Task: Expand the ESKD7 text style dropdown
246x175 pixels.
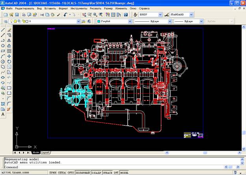Action: 160,15
